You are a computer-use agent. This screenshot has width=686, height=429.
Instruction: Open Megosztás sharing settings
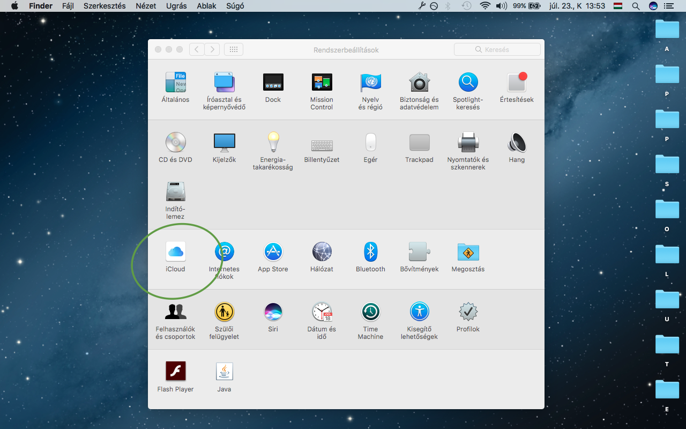click(468, 257)
